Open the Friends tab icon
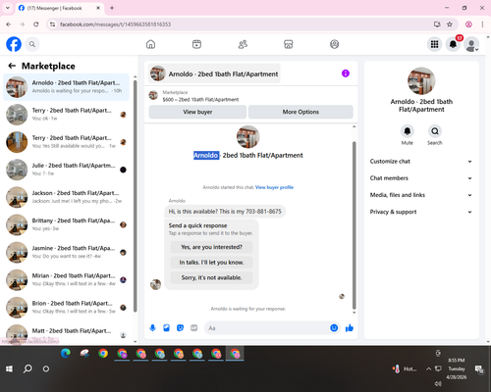Screen dimensions: 491x392 [x=243, y=44]
